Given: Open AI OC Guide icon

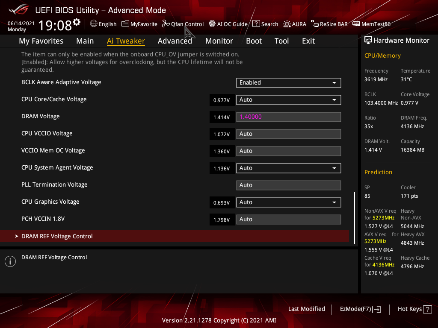Looking at the screenshot, I should tap(212, 24).
